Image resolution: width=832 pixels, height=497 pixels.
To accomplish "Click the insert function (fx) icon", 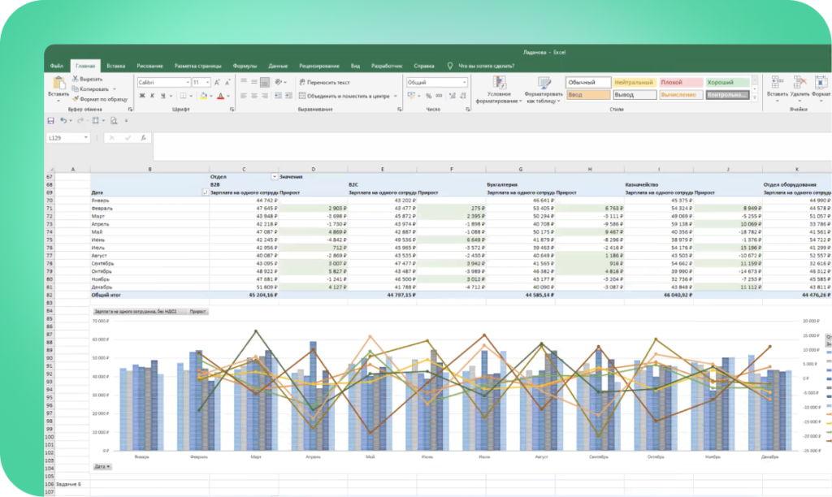I will pyautogui.click(x=143, y=137).
